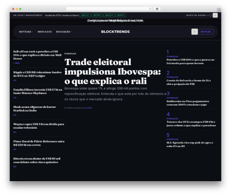This screenshot has width=231, height=195.
Task: Expand the Educação dropdown menu
Action: click(x=64, y=32)
